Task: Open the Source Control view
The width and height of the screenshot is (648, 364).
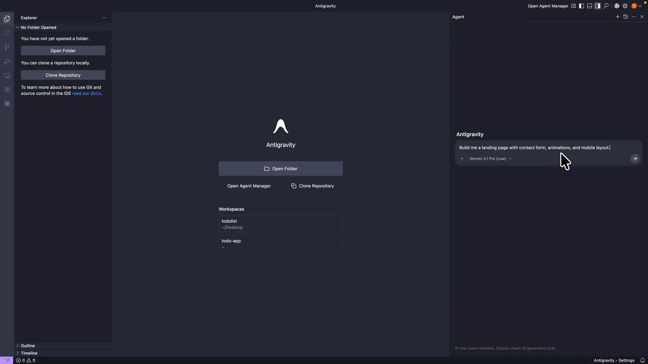Action: click(x=7, y=47)
